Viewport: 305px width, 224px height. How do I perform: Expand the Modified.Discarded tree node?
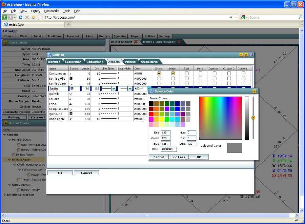click(x=4, y=195)
